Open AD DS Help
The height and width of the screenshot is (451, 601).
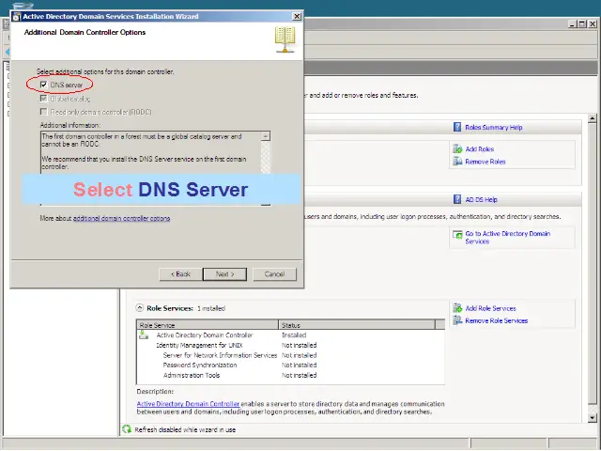click(x=481, y=200)
